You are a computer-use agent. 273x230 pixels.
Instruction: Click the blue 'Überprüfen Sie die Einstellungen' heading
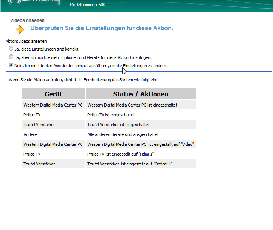click(x=102, y=29)
